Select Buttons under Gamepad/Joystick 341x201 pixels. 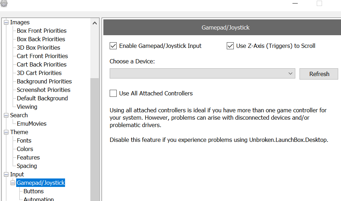tap(33, 191)
